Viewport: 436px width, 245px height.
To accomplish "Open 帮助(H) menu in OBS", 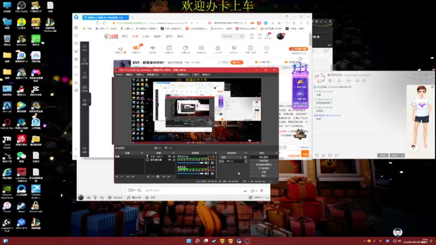I will pyautogui.click(x=207, y=75).
